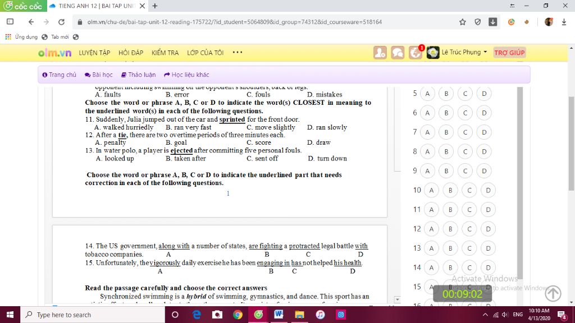The width and height of the screenshot is (575, 323).
Task: Open the Windows Start menu
Action: pyautogui.click(x=10, y=315)
